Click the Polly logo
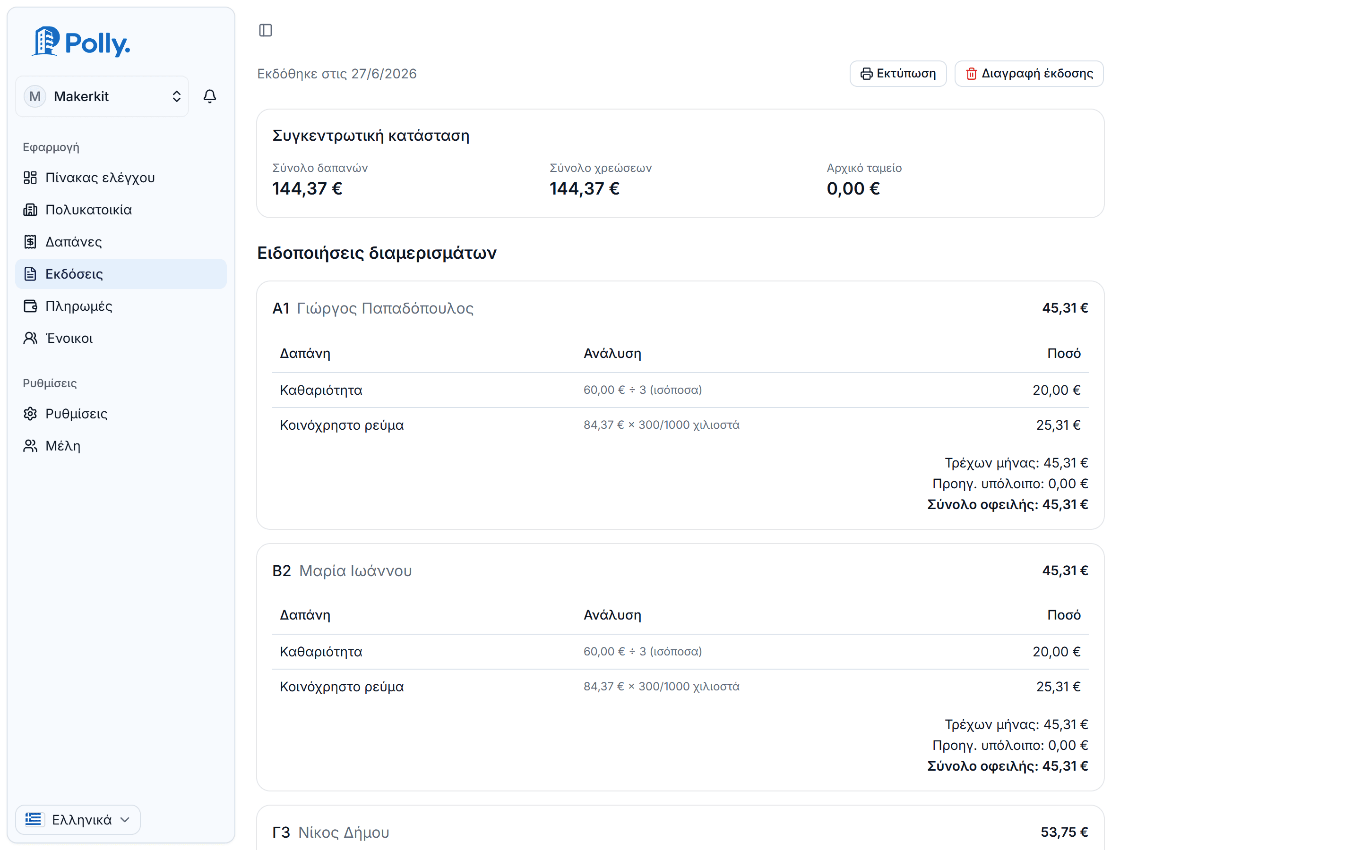Screen dimensions: 1361x850 (x=81, y=42)
